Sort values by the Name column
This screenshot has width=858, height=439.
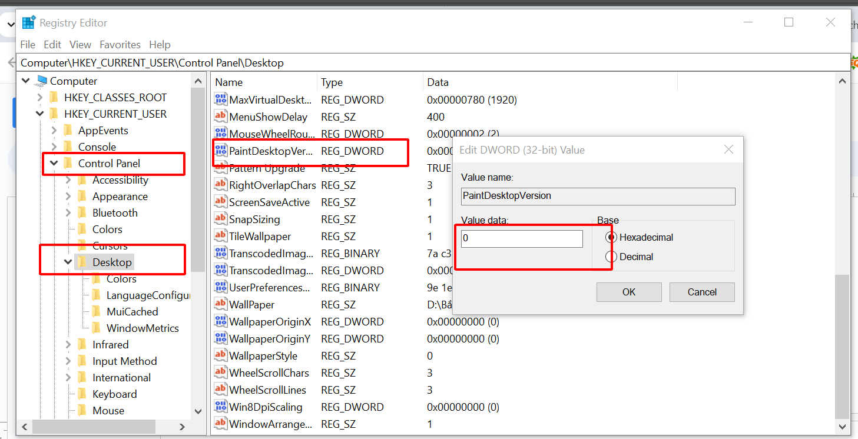click(264, 82)
